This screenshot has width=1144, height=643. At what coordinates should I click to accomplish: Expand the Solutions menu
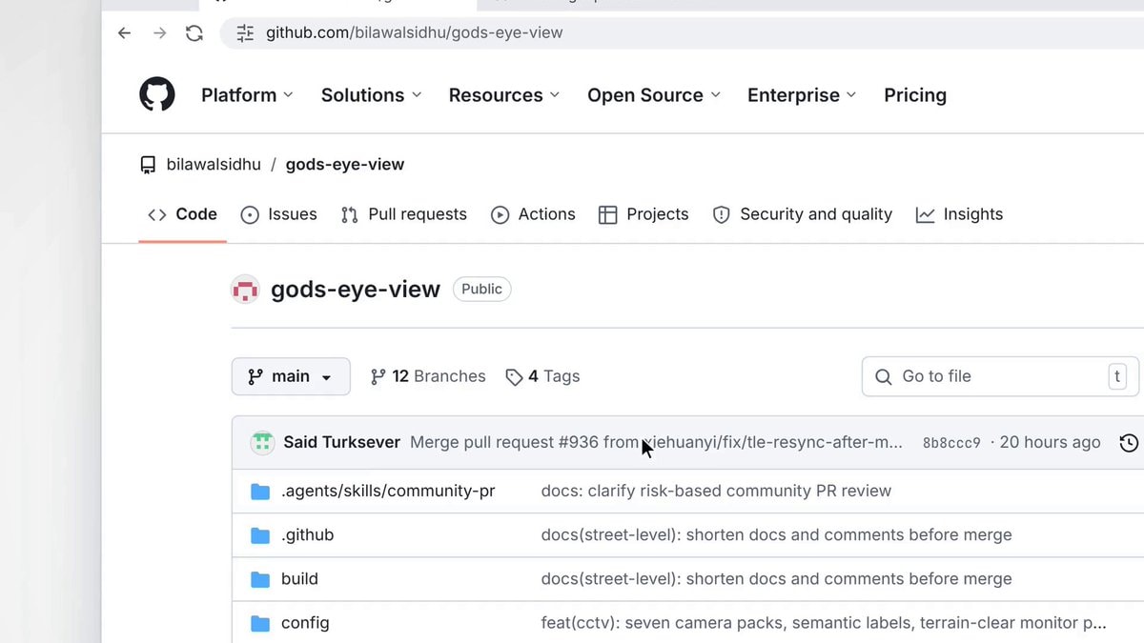coord(371,95)
